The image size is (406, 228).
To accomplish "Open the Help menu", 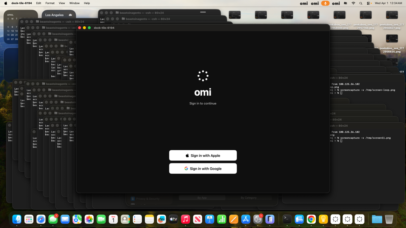I will [x=87, y=3].
